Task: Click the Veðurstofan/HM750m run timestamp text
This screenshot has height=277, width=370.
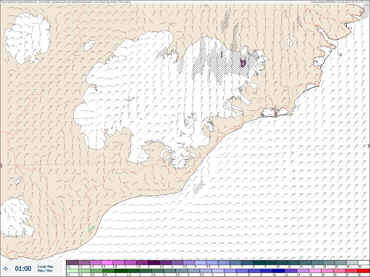Action: coord(340,2)
